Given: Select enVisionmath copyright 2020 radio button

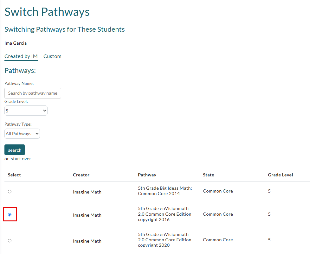Looking at the screenshot, I should [x=10, y=241].
